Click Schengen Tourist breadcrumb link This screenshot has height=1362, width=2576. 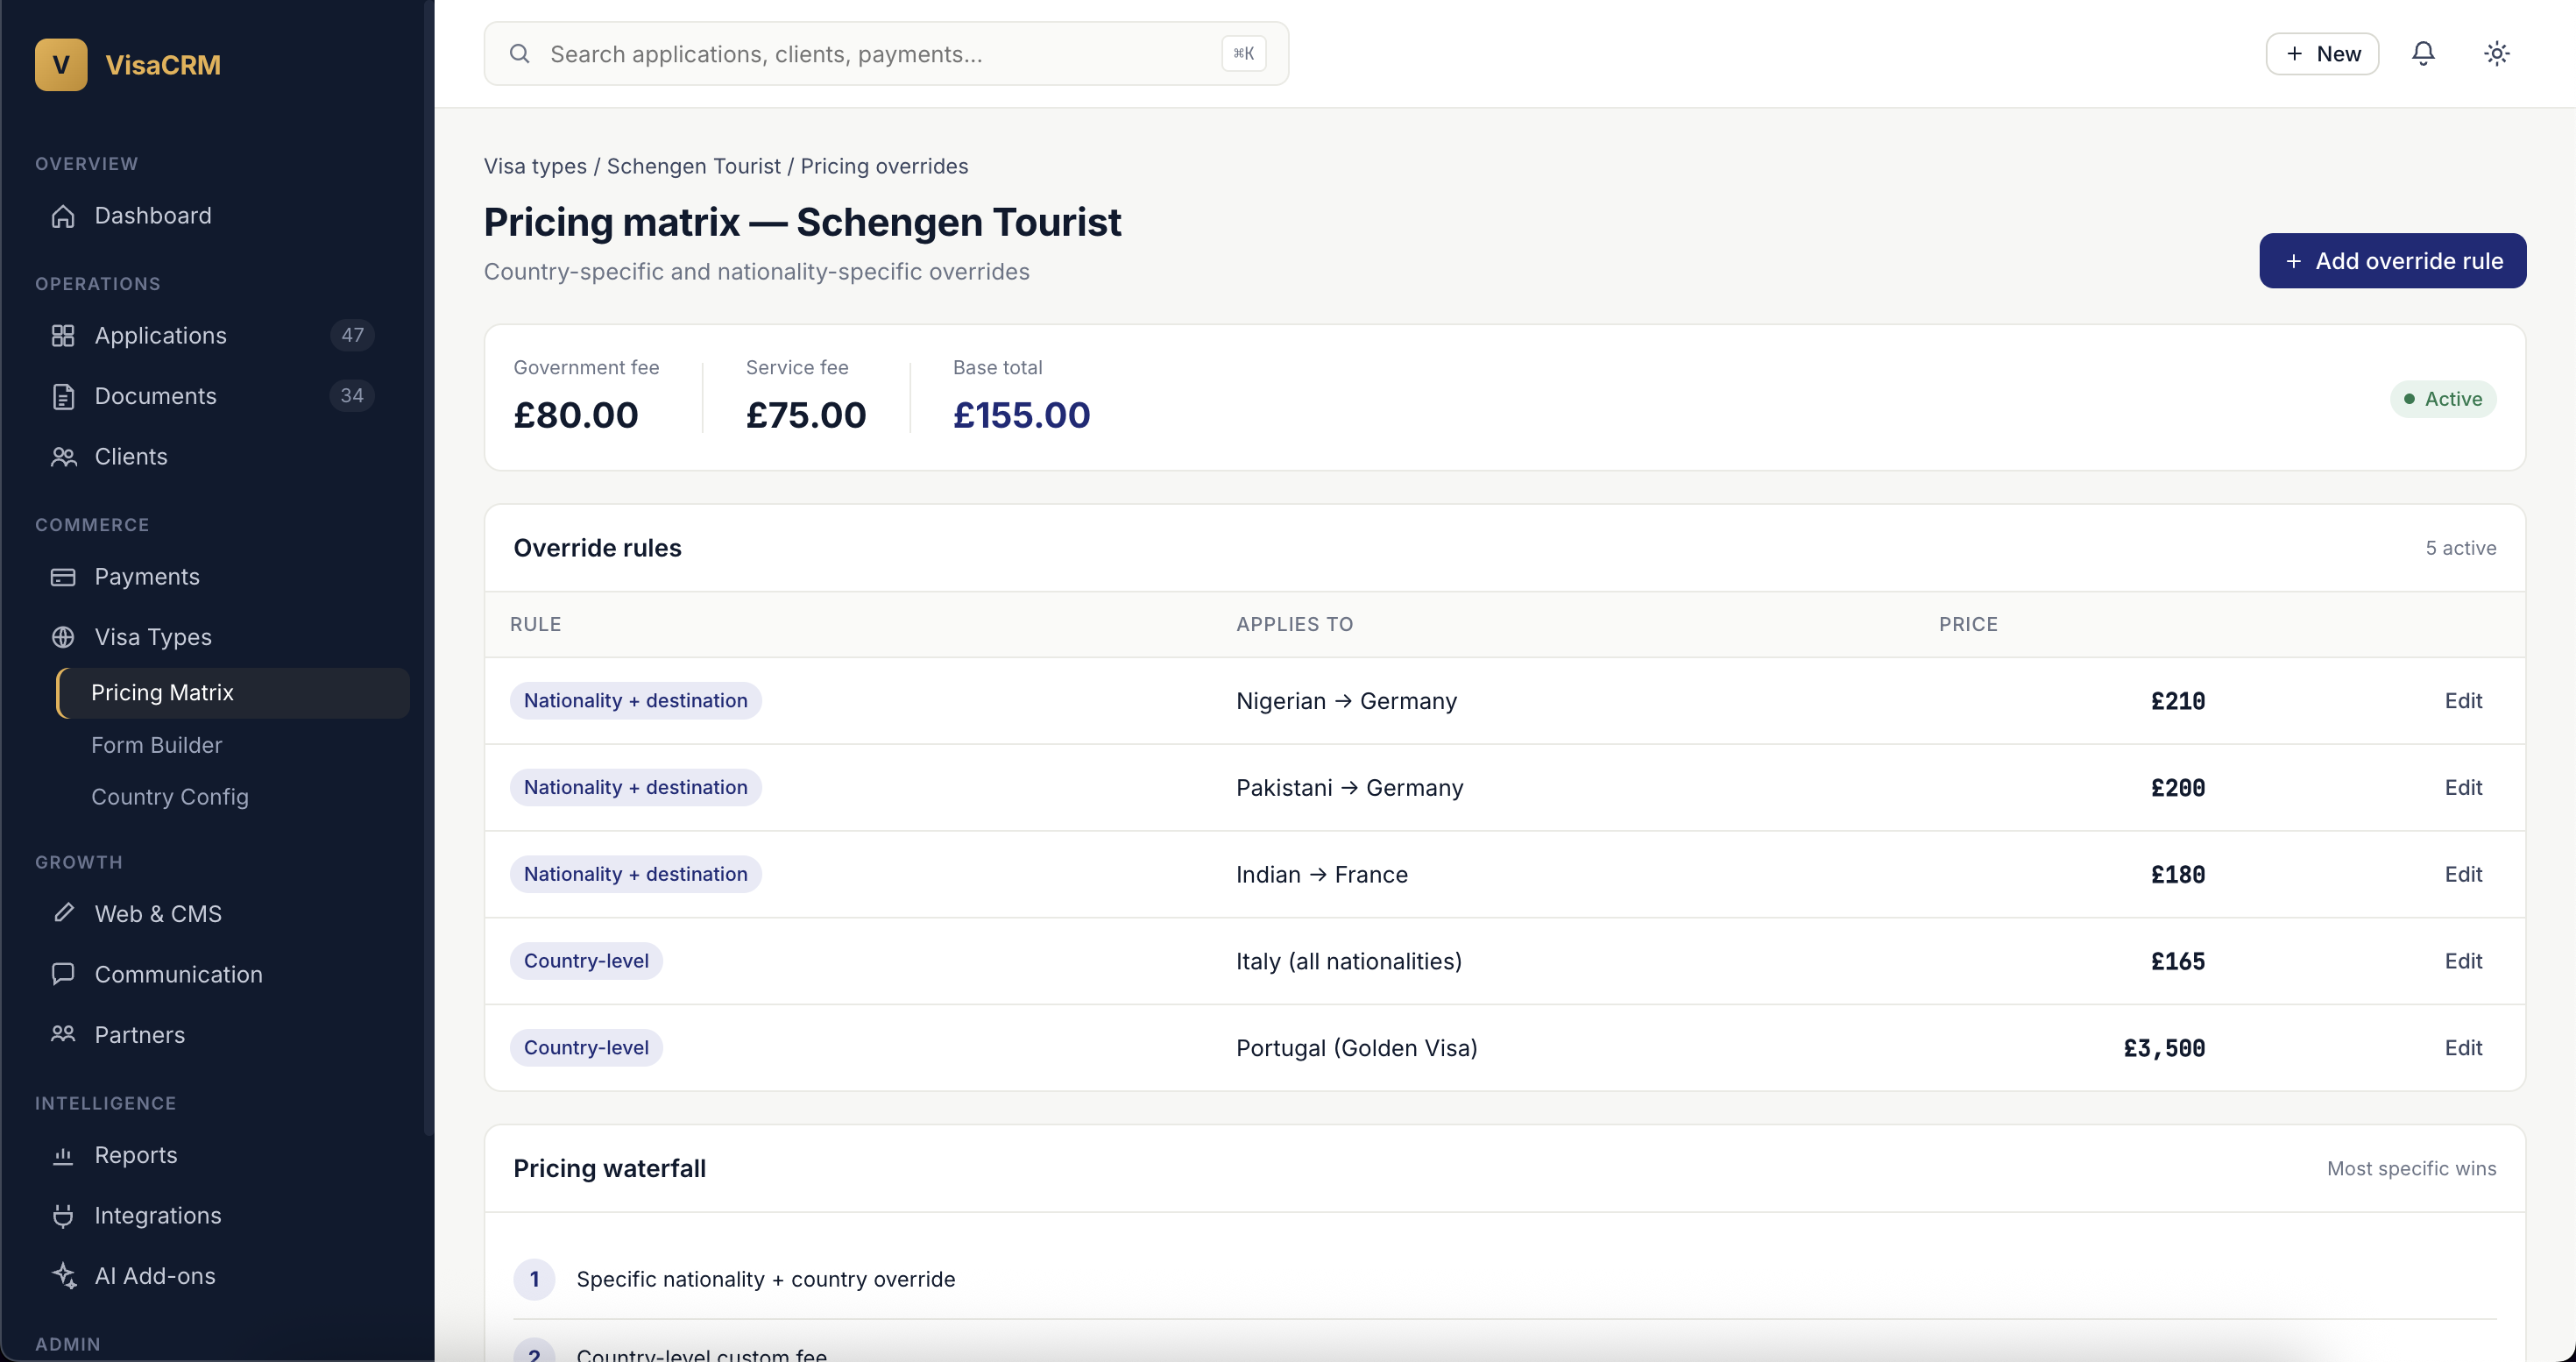pyautogui.click(x=693, y=166)
